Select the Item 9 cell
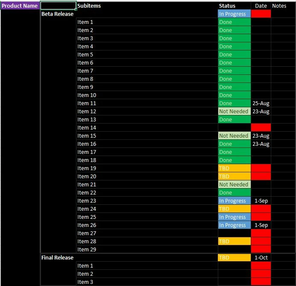The image size is (296, 286). [147, 87]
